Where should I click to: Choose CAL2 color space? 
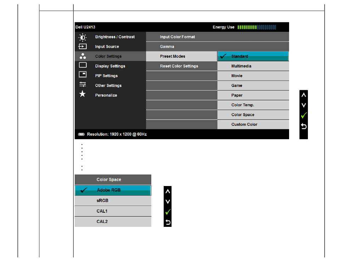click(113, 222)
